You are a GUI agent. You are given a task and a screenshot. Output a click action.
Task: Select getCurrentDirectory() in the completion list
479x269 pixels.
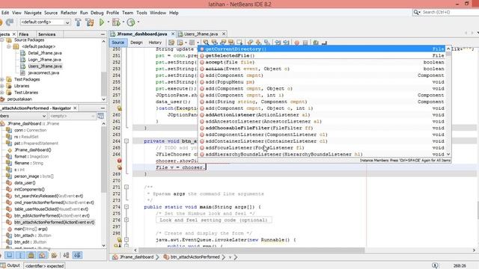(323, 49)
